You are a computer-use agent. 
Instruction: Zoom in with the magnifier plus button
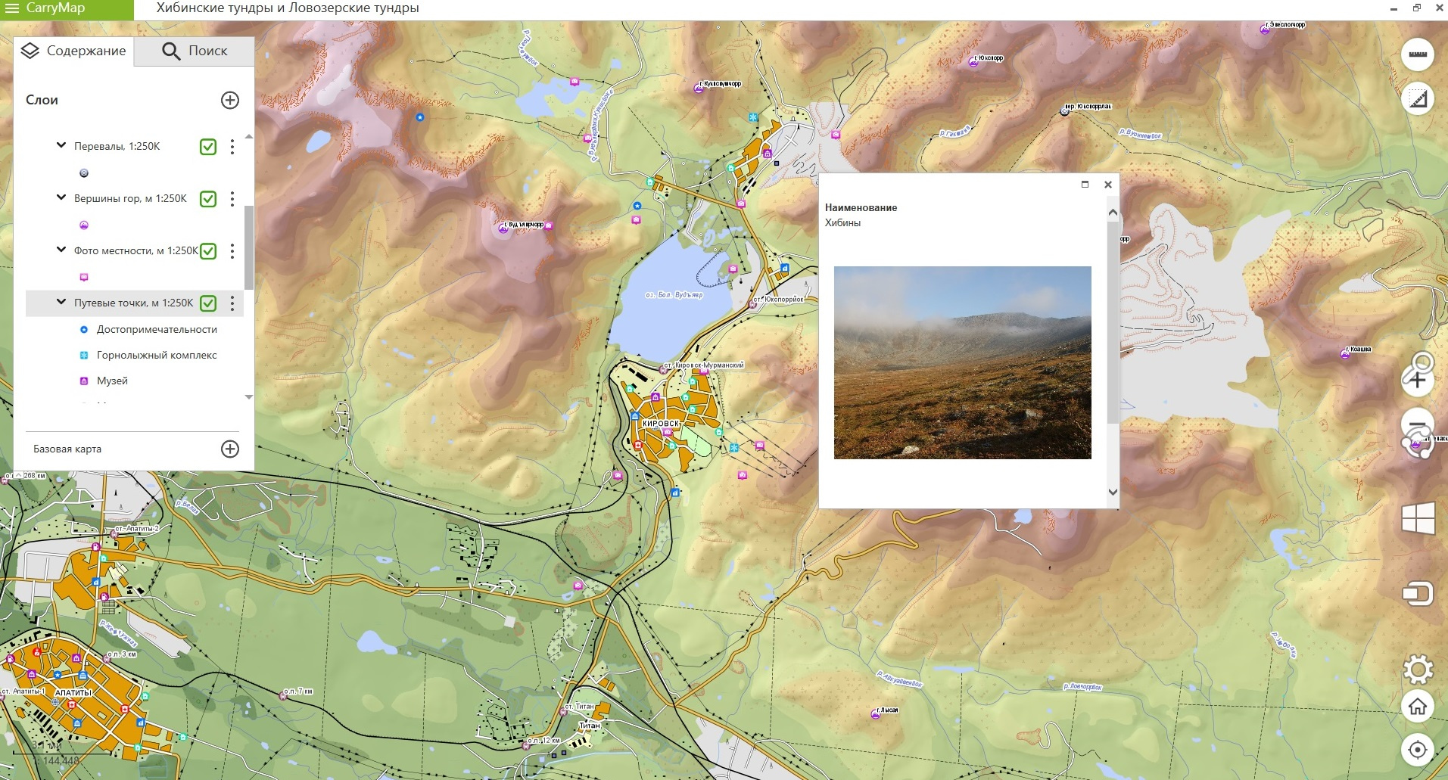(x=1417, y=375)
